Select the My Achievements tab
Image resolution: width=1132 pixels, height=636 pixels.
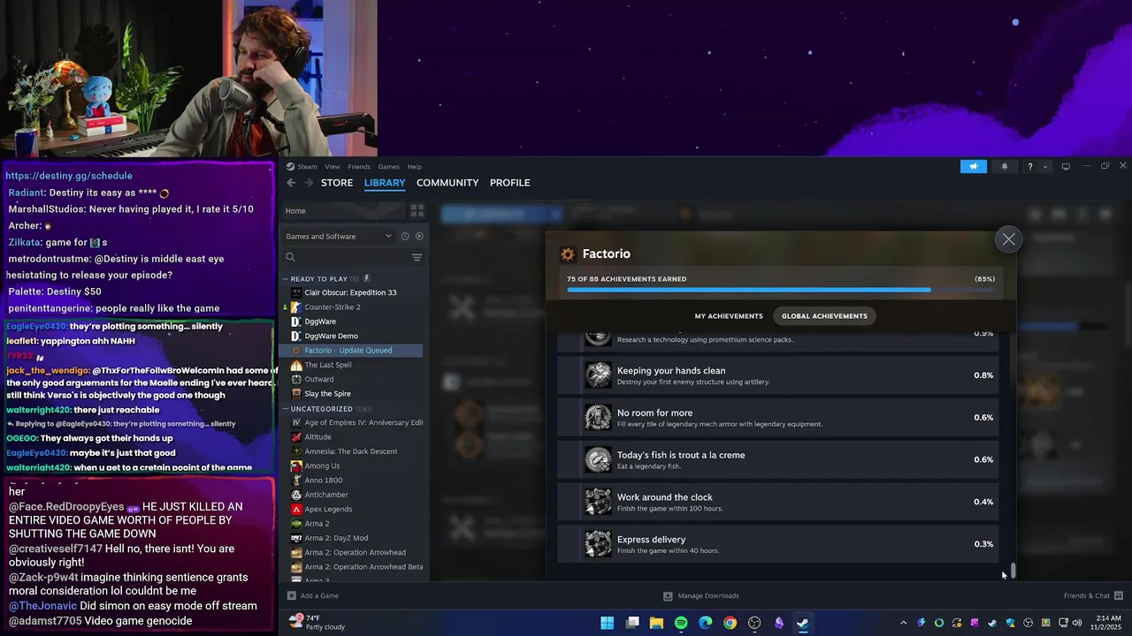click(x=729, y=316)
